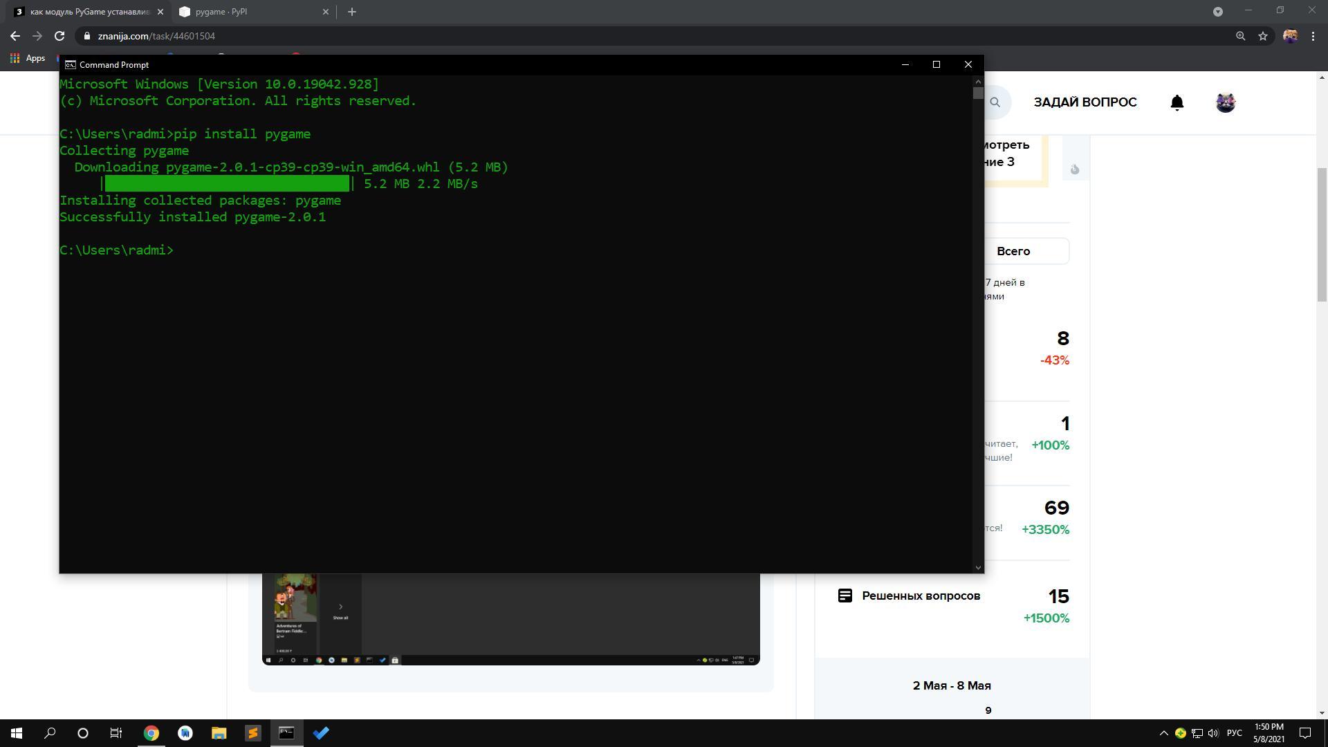This screenshot has width=1328, height=747.
Task: Click the site search magnifier icon
Action: (995, 102)
